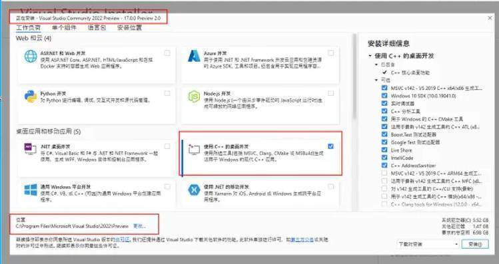Click the install path C:\Program Files\Microsoft Visual Studio\2022\Preview

pyautogui.click(x=72, y=226)
